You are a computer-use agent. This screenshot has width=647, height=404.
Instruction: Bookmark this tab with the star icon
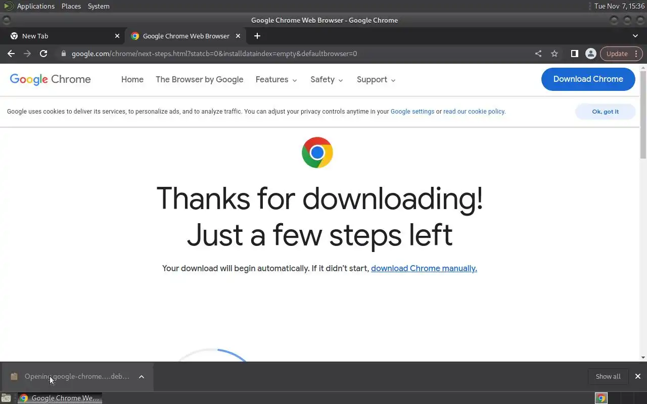554,54
